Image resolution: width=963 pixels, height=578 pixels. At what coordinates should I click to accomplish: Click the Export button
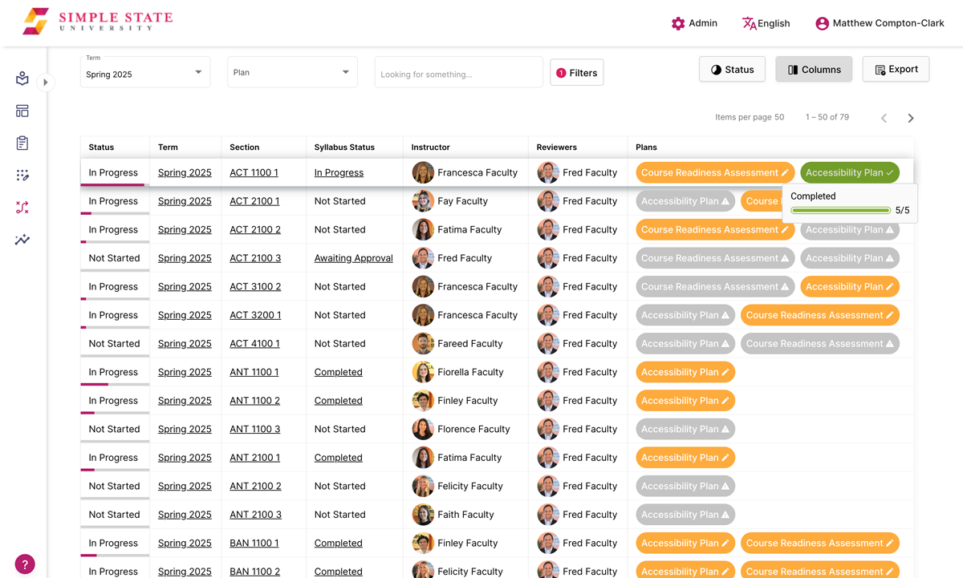click(x=896, y=69)
